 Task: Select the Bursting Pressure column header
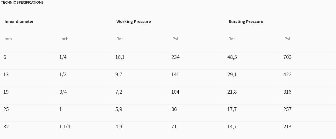[x=246, y=22]
